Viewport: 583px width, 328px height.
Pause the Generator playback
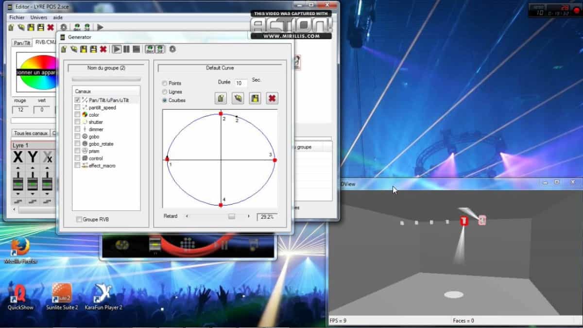coord(126,49)
